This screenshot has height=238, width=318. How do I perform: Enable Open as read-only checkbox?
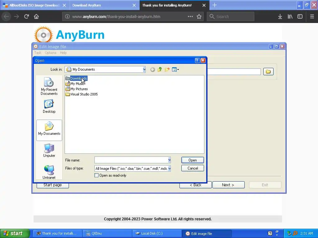(x=97, y=175)
